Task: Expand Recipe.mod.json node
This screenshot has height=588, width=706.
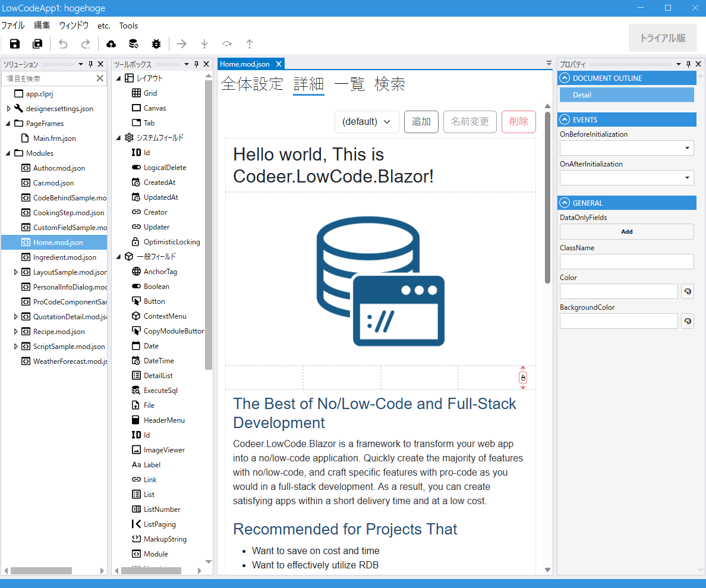Action: [16, 332]
